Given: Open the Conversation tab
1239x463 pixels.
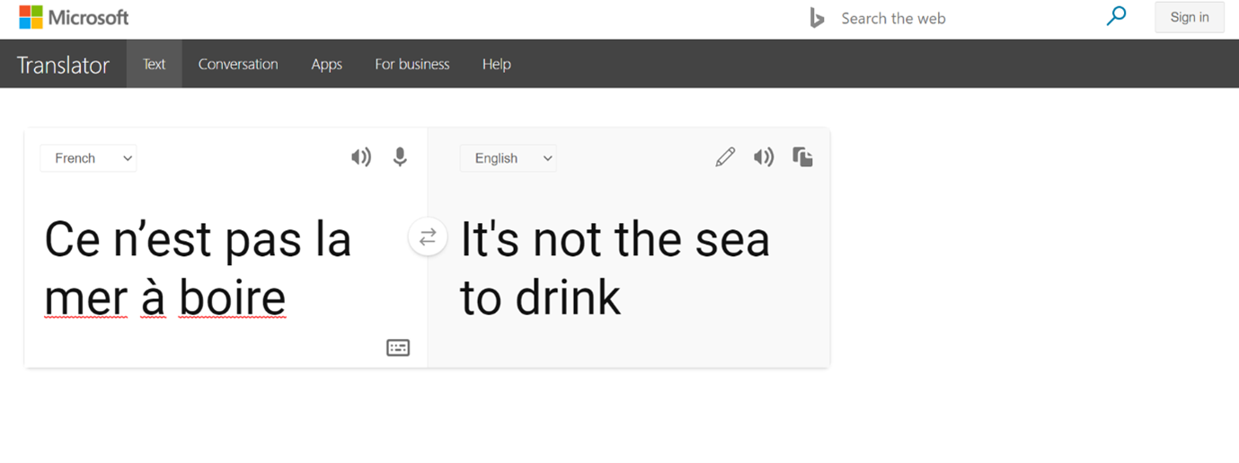Looking at the screenshot, I should pyautogui.click(x=238, y=64).
